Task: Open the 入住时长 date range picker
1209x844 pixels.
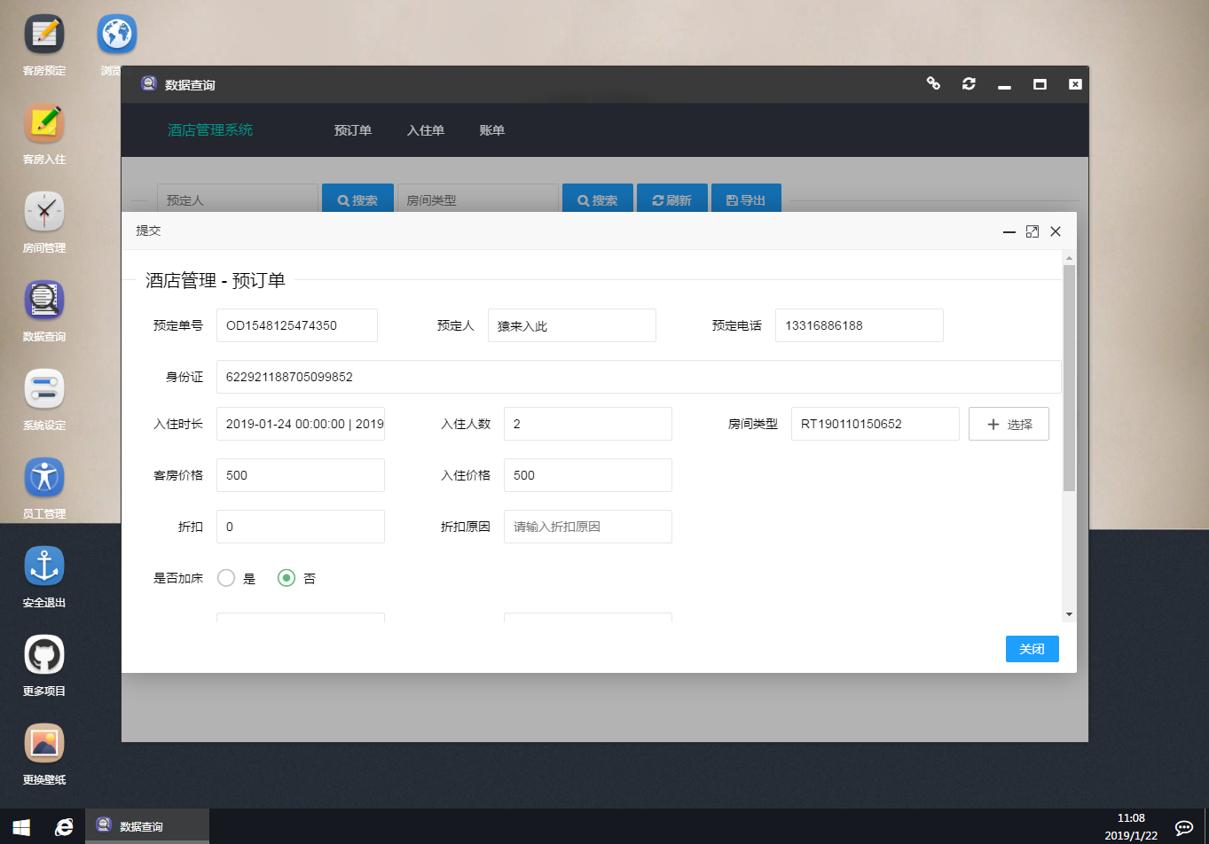Action: (300, 424)
